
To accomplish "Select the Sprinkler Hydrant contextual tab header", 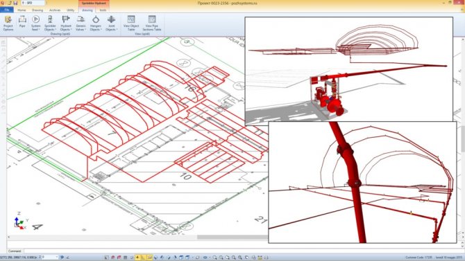I will coord(94,3).
